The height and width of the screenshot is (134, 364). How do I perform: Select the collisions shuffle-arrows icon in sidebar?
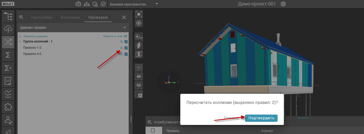point(8,42)
